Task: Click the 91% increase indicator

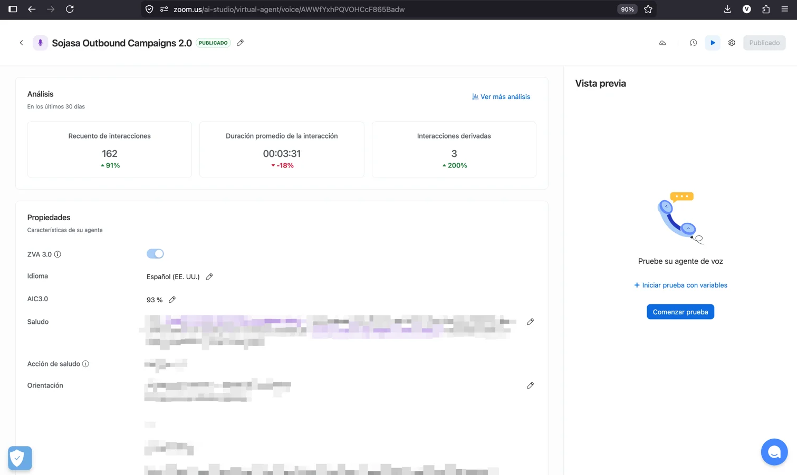Action: (x=110, y=165)
